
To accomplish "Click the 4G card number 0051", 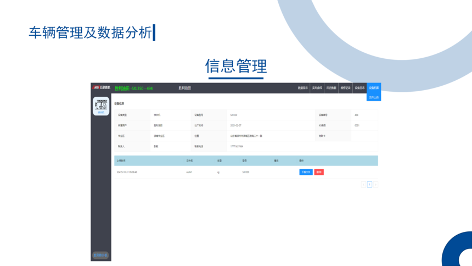I will pyautogui.click(x=357, y=125).
